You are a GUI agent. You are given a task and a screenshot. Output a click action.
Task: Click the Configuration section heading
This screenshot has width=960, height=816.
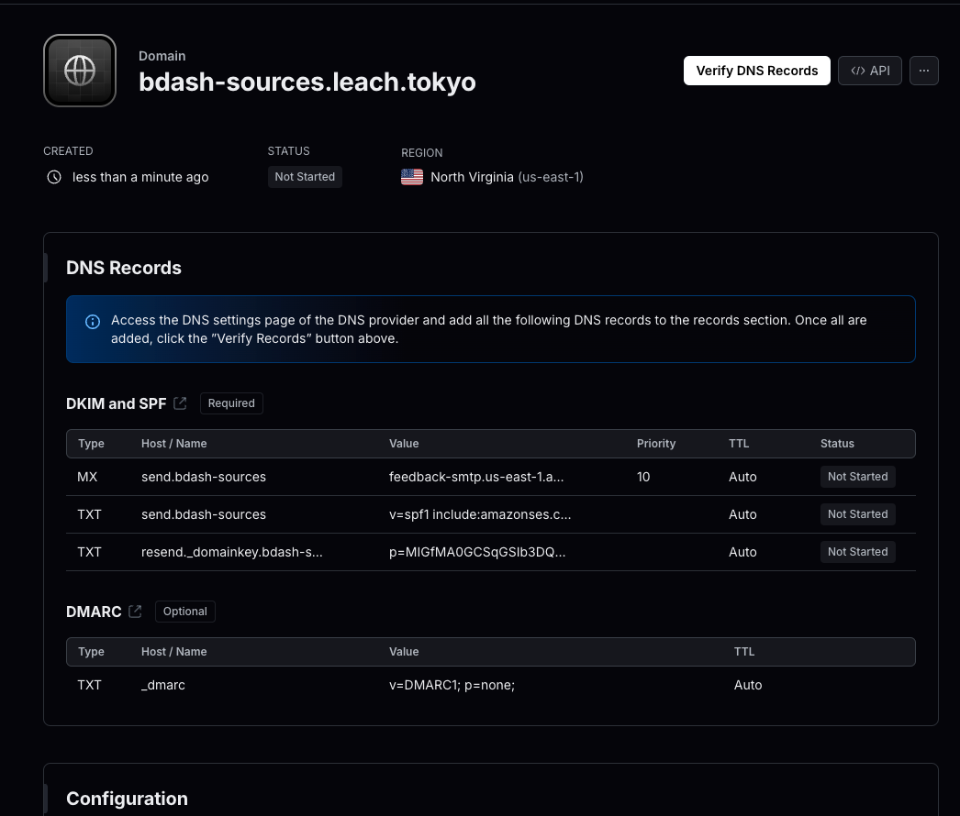point(127,798)
